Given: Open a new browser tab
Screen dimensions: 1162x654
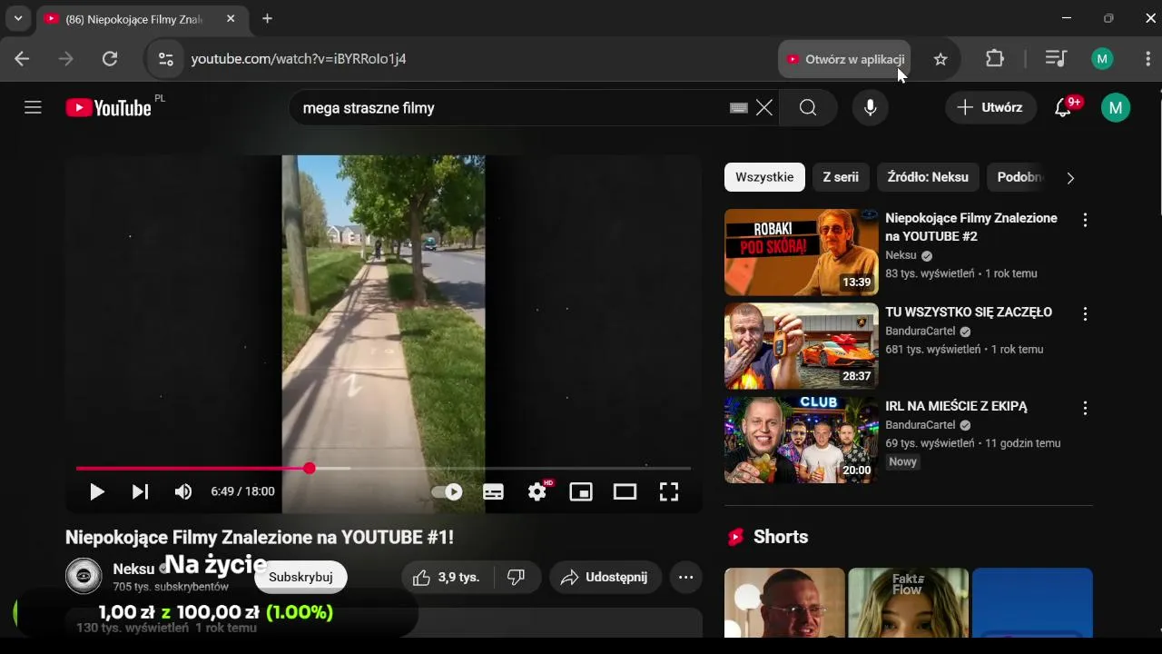Looking at the screenshot, I should 267,18.
